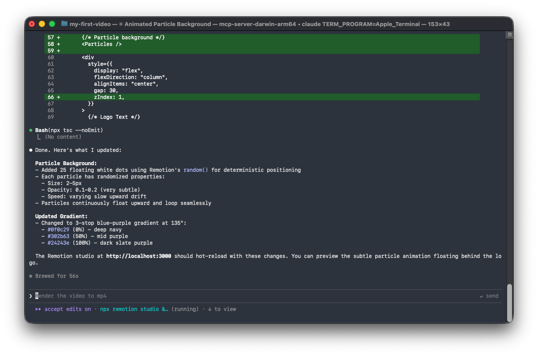Open the http://localhost:3000 link
The image size is (538, 356).
138,256
